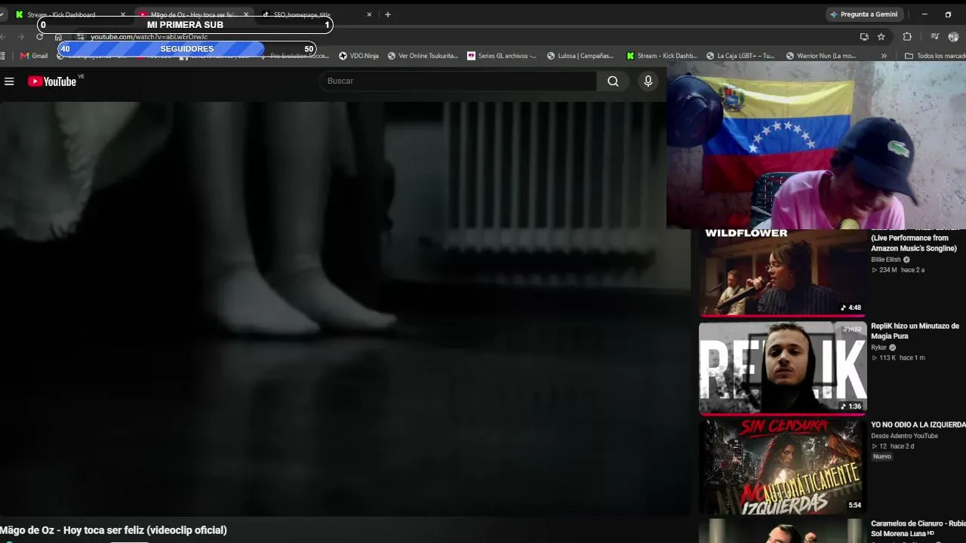This screenshot has height=543, width=966.
Task: Open the La Caja LGBT+ bookmark
Action: pos(740,56)
